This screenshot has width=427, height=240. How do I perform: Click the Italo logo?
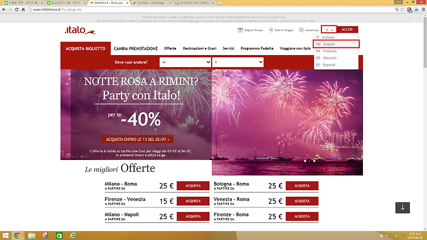(x=80, y=30)
